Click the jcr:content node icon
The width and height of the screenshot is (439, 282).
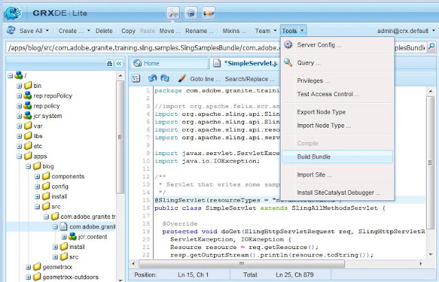tap(73, 236)
